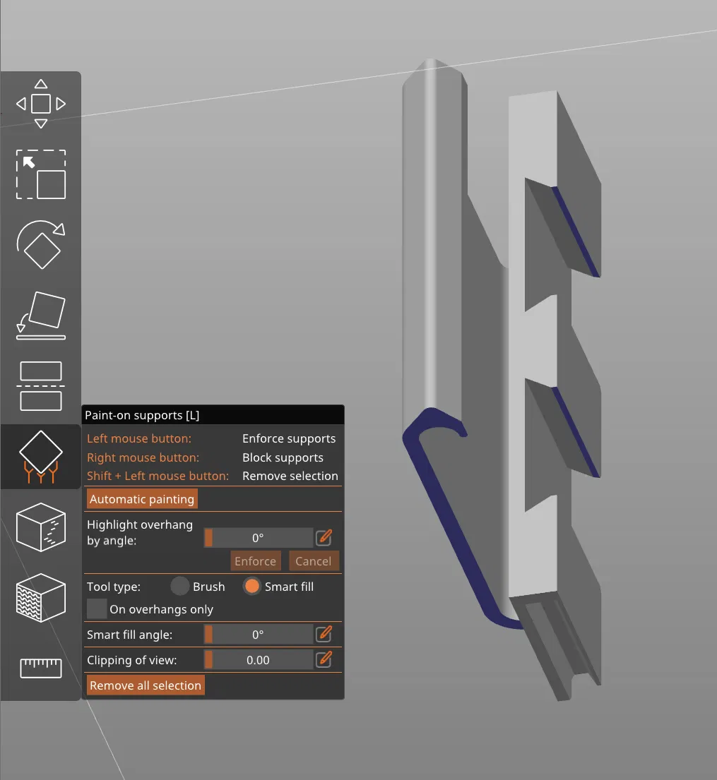The width and height of the screenshot is (717, 780).
Task: Choose the Brush tool type
Action: (179, 587)
